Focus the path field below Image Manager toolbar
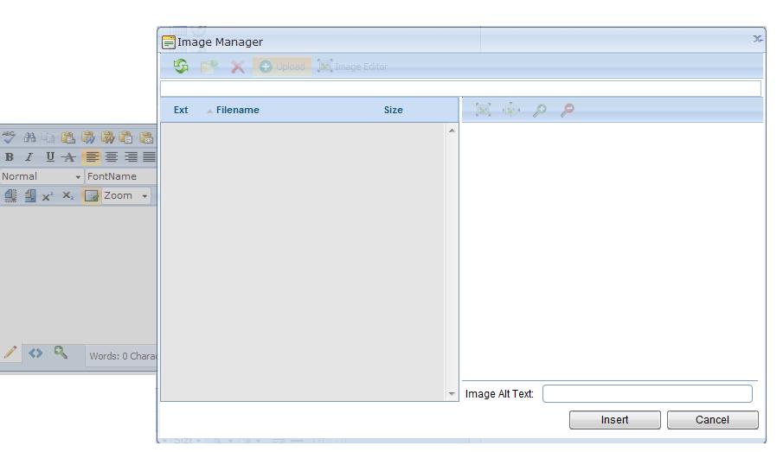Image resolution: width=783 pixels, height=452 pixels. tap(460, 88)
